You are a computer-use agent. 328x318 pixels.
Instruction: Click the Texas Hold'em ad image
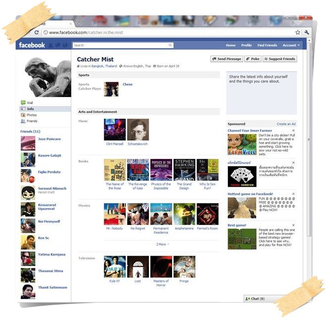coord(242,176)
